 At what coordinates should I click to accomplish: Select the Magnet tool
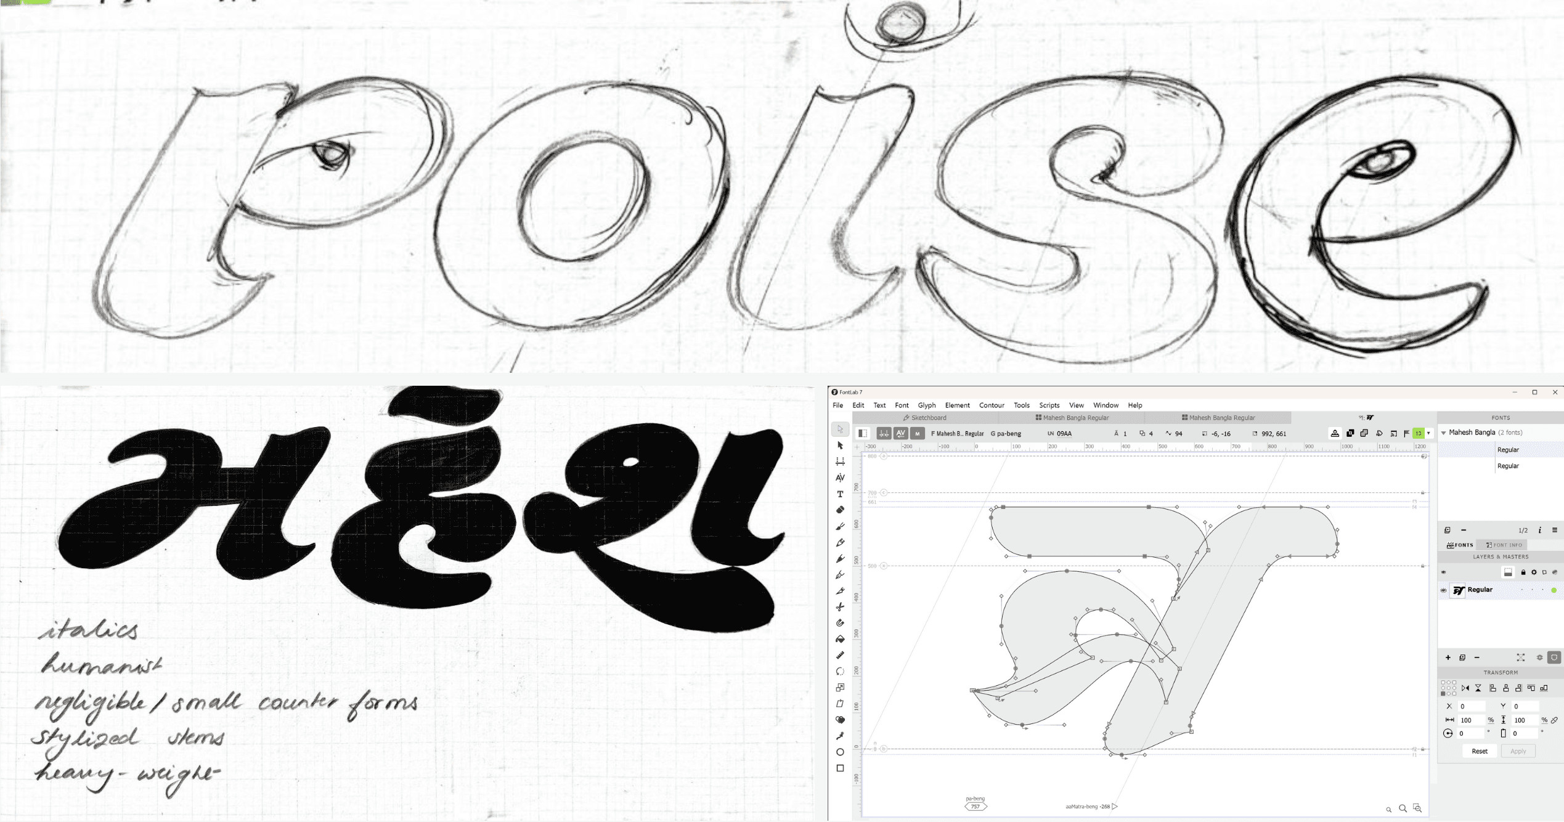pyautogui.click(x=840, y=623)
